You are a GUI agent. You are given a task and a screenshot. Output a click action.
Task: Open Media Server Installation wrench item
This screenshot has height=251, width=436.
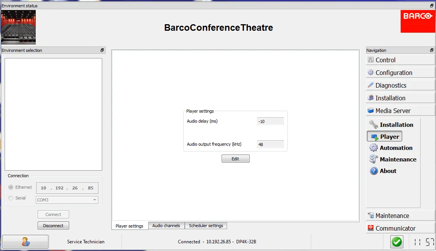391,125
